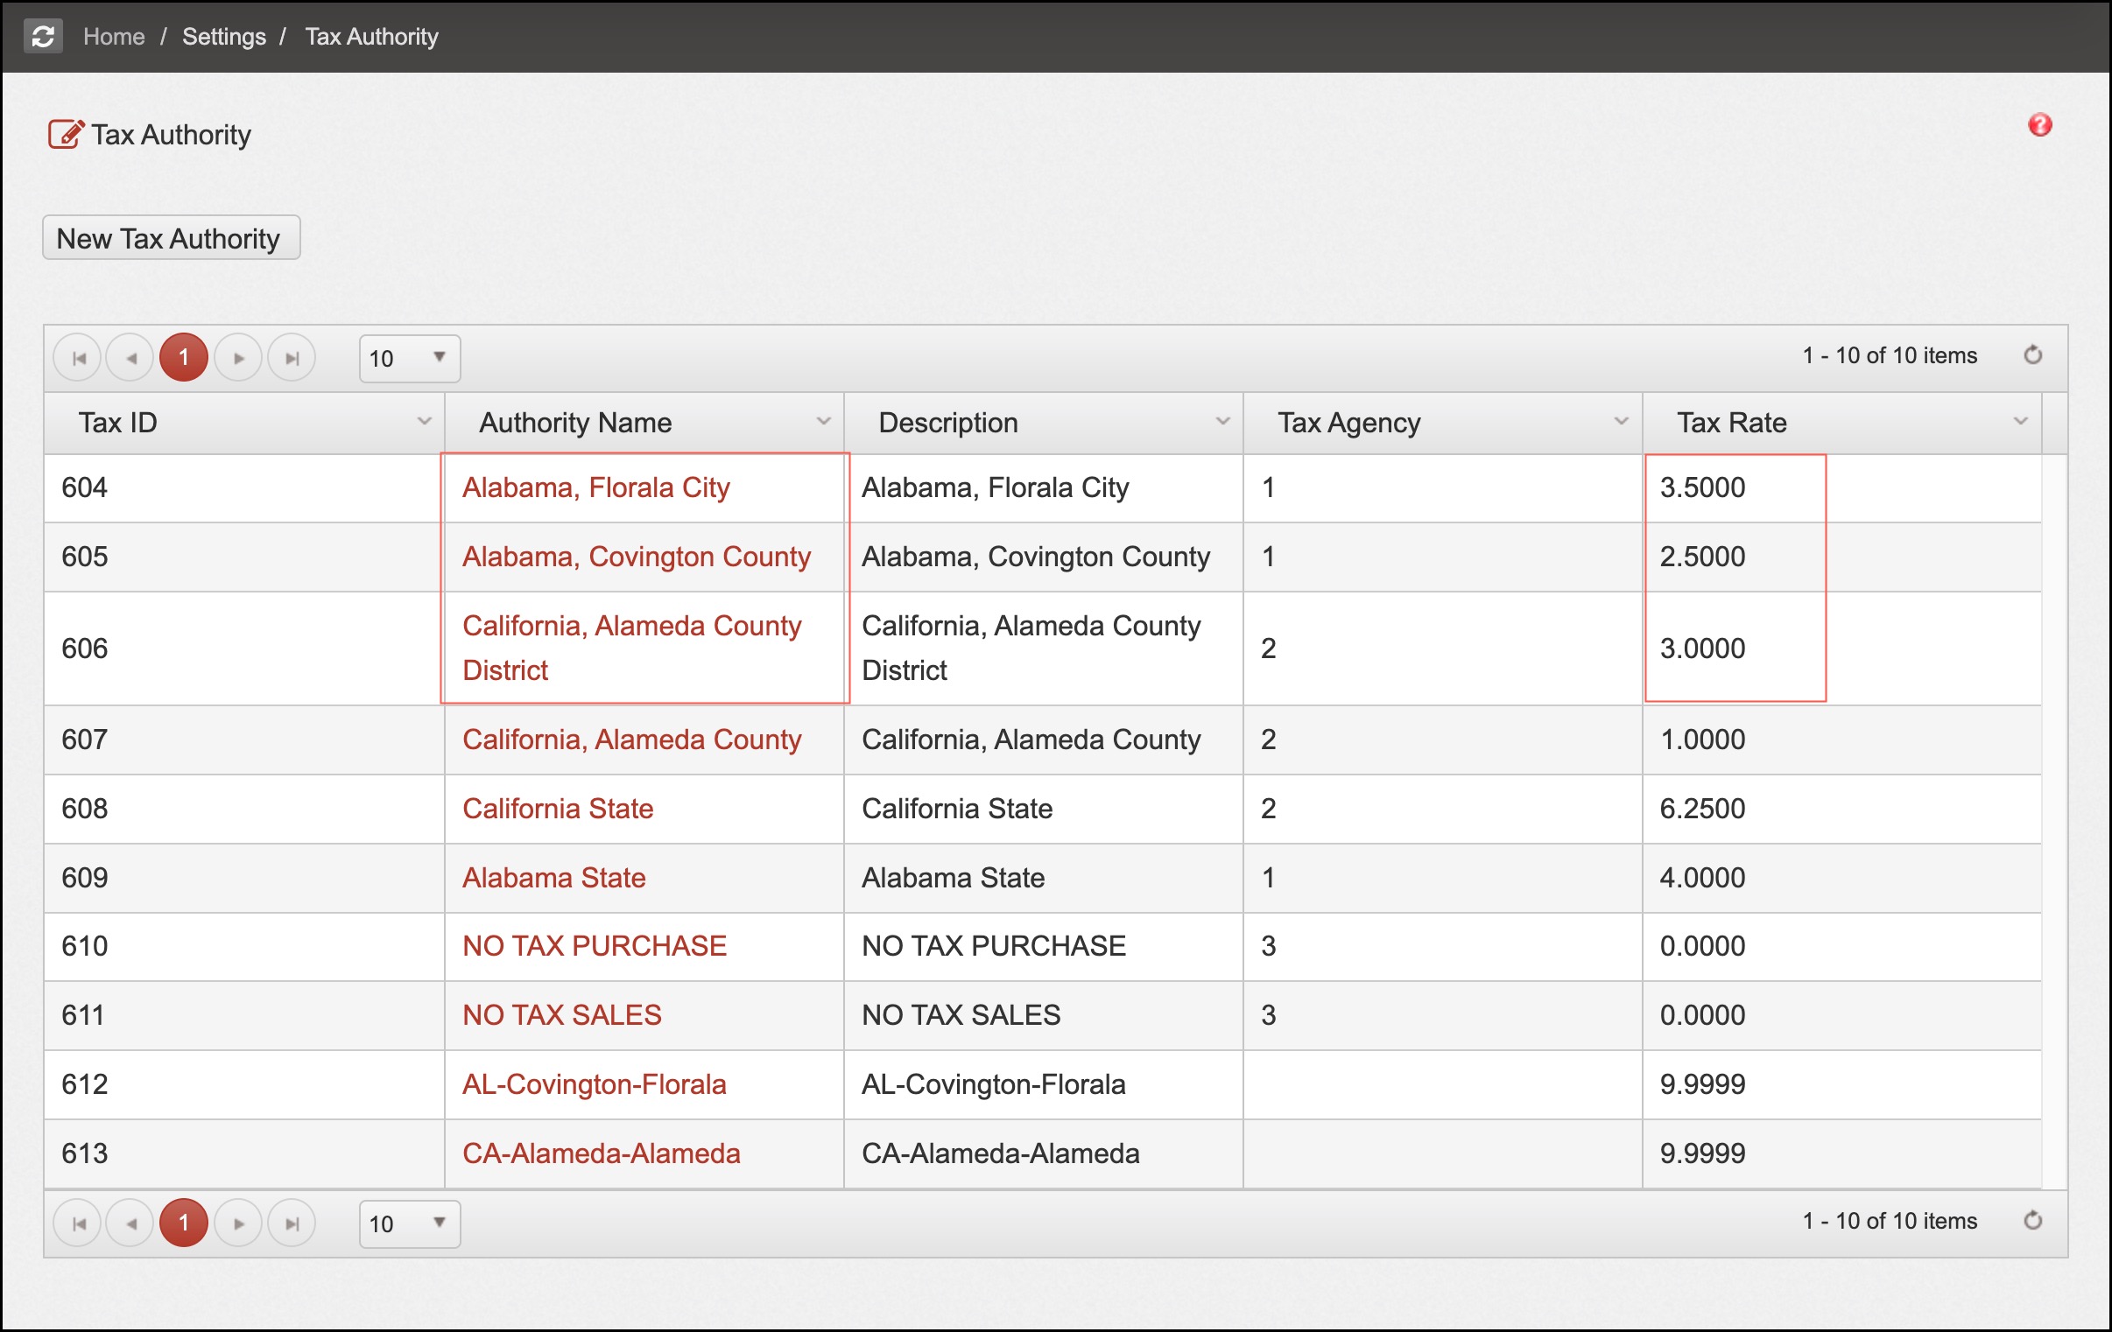
Task: Click Tax Agency value in row 610
Action: pyautogui.click(x=1268, y=946)
